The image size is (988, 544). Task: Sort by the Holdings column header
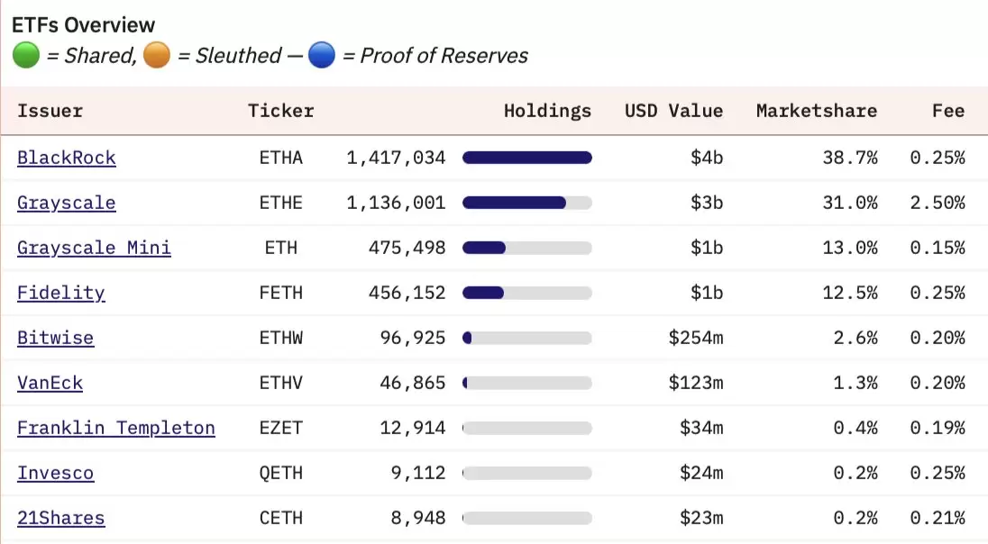547,111
